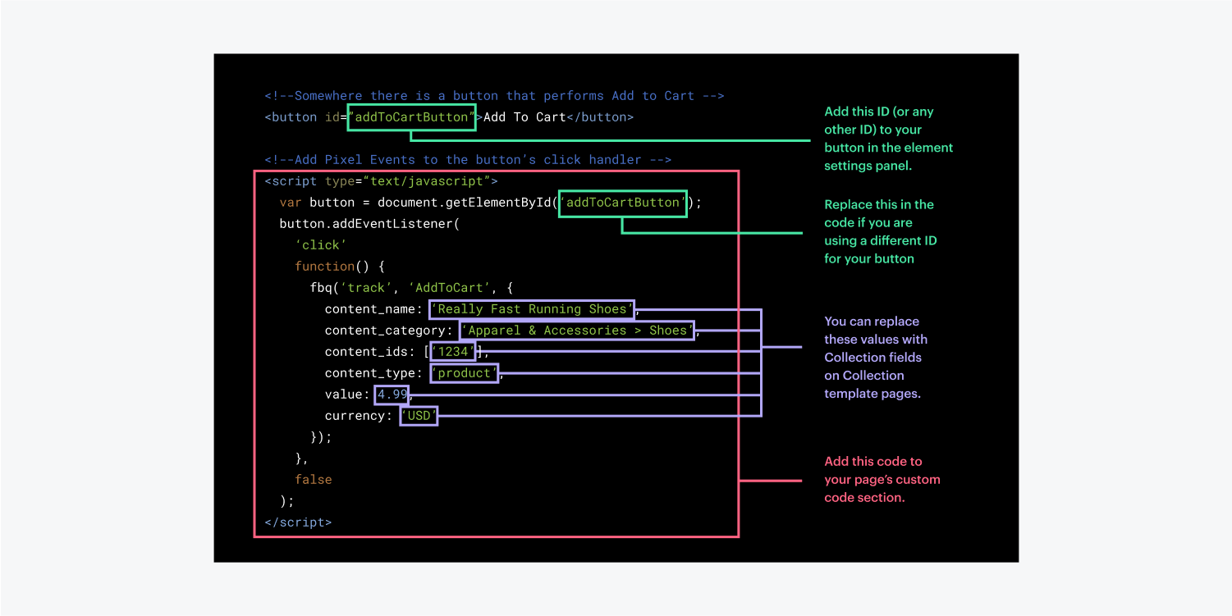Screen dimensions: 1232x616
Task: Click the 'Add To Cart' label inside the button tag
Action: (525, 117)
